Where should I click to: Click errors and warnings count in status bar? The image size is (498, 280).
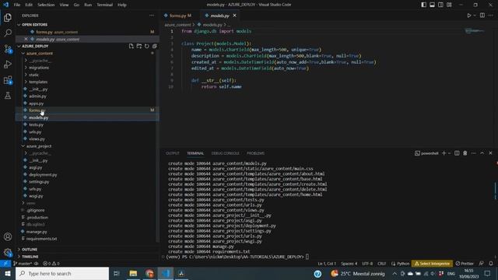(x=51, y=264)
